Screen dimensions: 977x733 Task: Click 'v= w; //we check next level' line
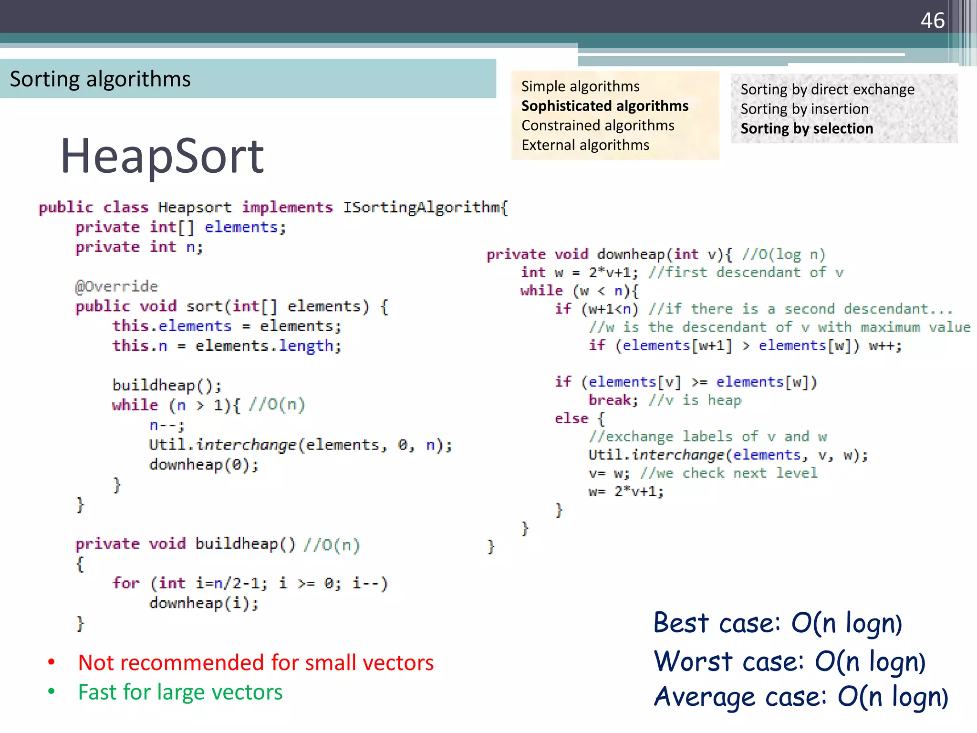(703, 473)
